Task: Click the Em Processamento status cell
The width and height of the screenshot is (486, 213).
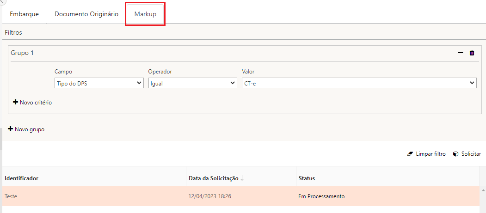Action: 321,196
